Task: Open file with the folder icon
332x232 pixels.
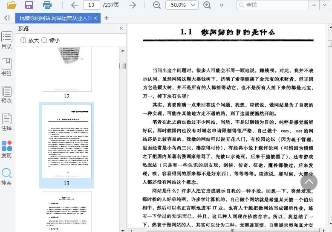Action: pyautogui.click(x=12, y=5)
